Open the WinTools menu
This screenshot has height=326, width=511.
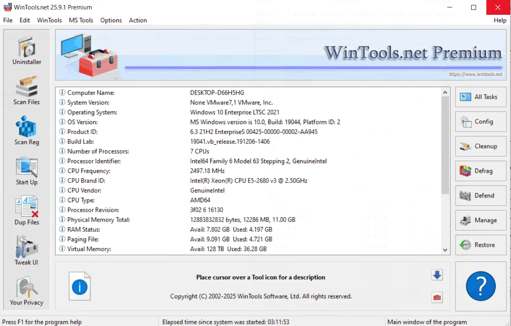[x=49, y=20]
